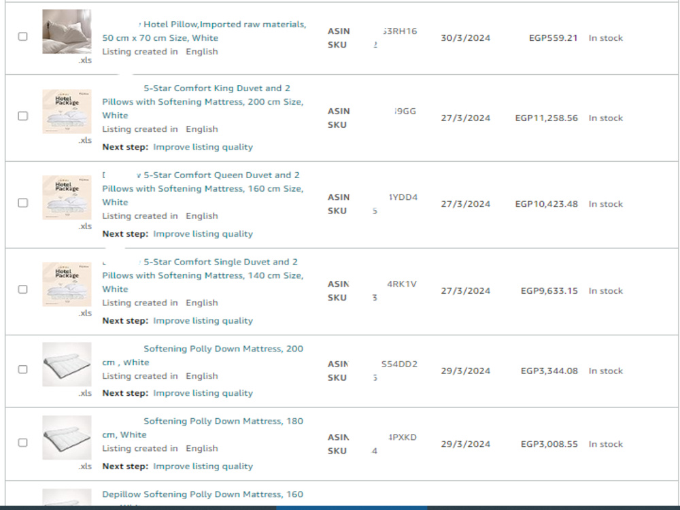Select the price EGP3,344.08
Viewport: 680px width, 510px height.
549,371
